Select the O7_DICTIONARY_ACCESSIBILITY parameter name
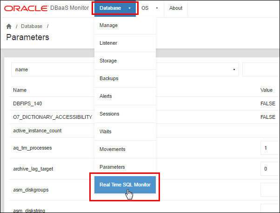Image resolution: width=280 pixels, height=213 pixels. [53, 117]
